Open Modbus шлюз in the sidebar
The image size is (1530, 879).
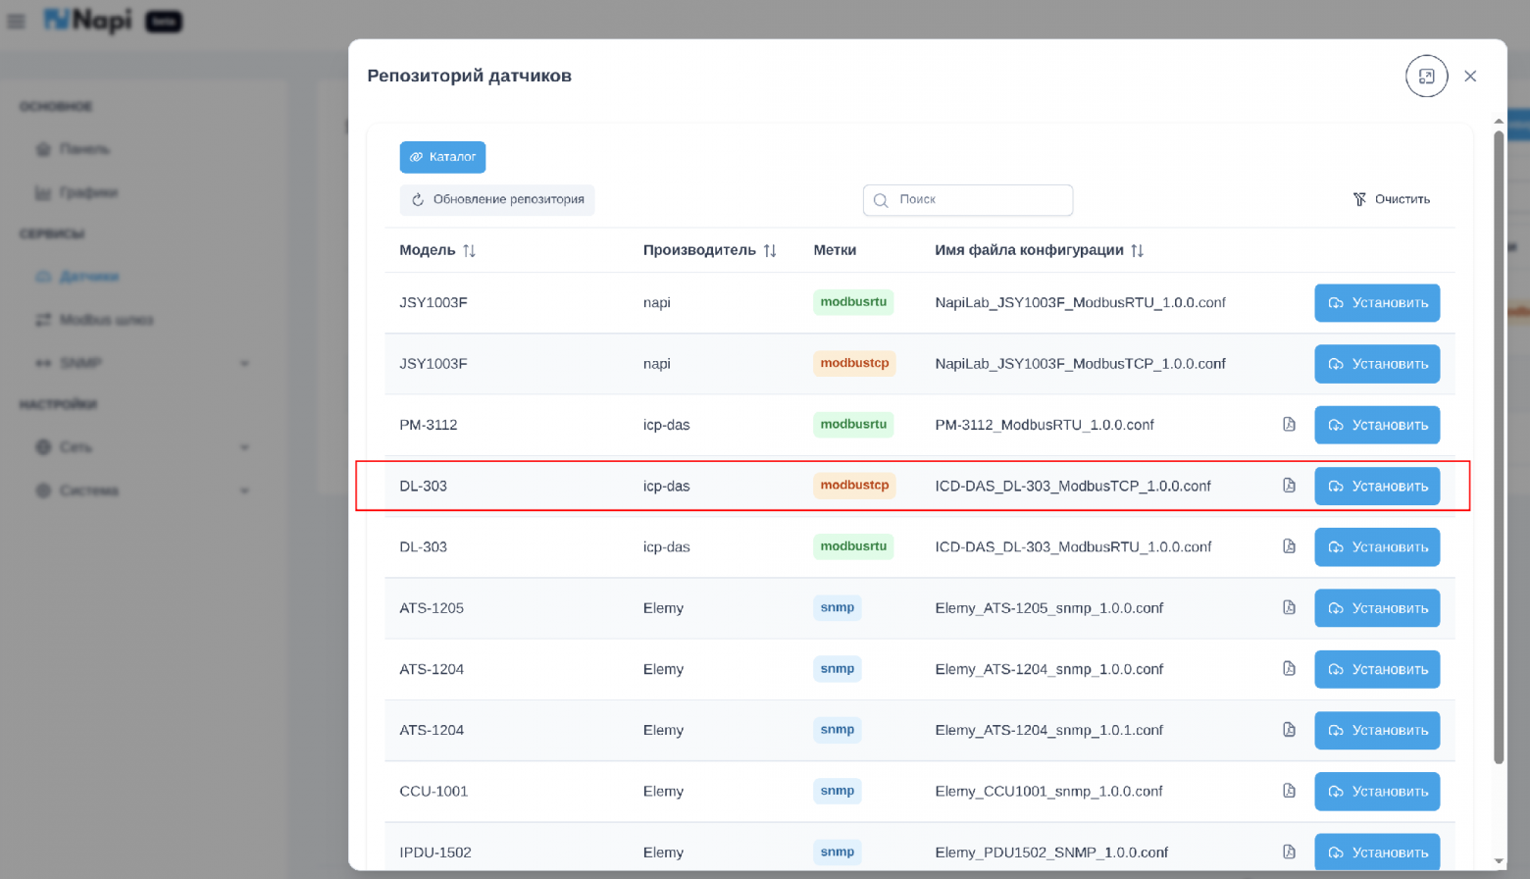click(95, 320)
